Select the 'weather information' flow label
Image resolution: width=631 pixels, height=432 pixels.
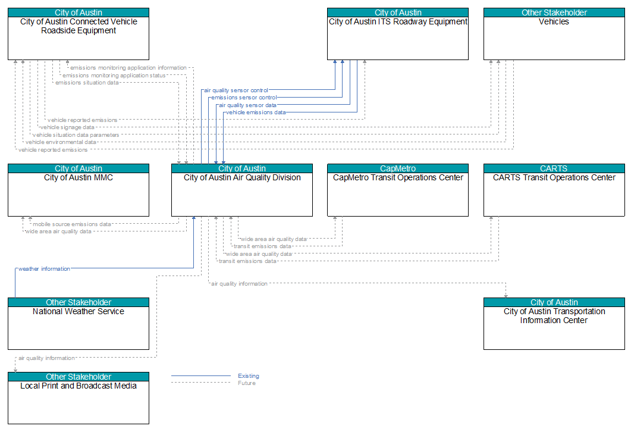(44, 269)
